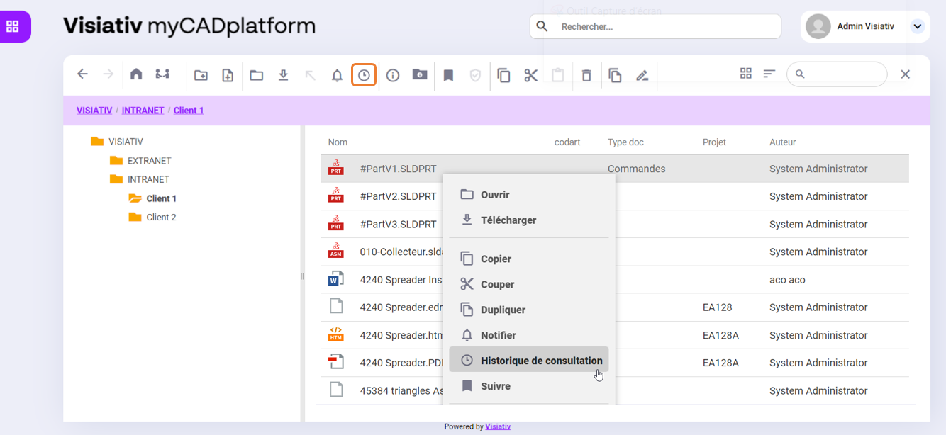Open the purple apps menu button
This screenshot has height=435, width=946.
click(12, 27)
